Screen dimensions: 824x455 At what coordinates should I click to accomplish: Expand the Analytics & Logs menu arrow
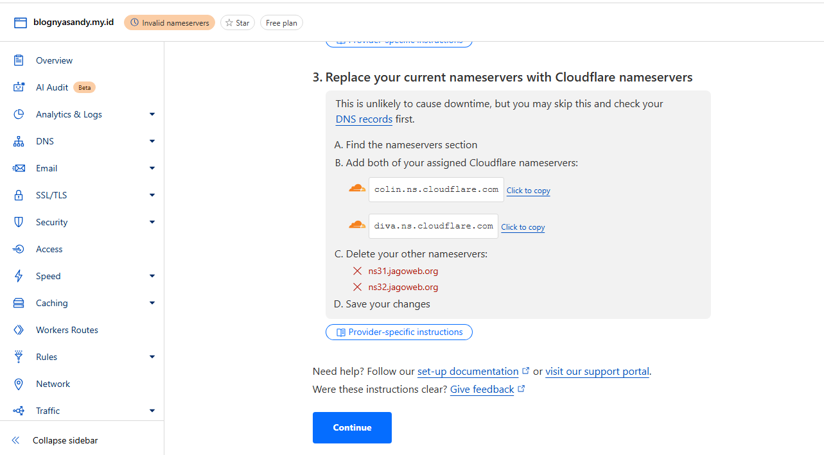click(152, 114)
